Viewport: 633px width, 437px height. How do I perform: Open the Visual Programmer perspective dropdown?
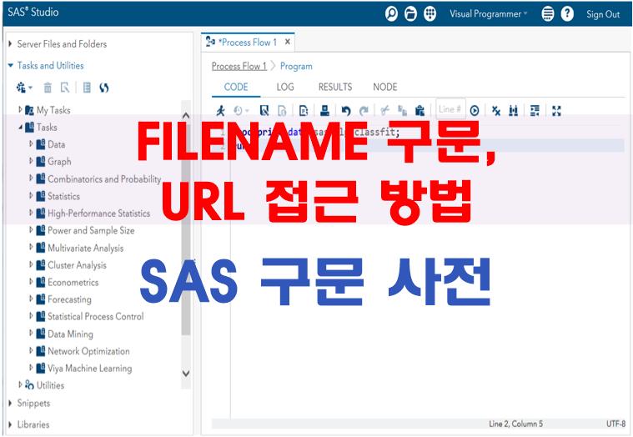(x=489, y=14)
